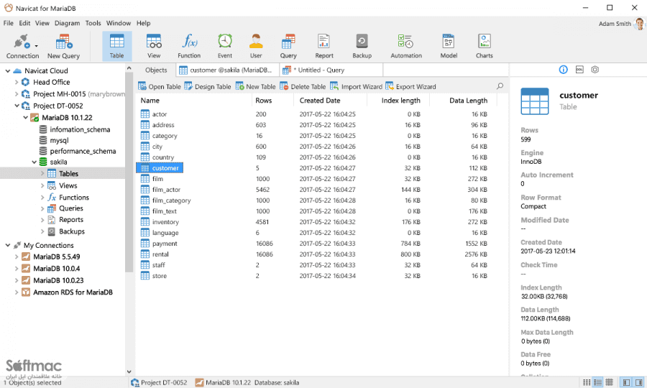Open the Help menu
647x388 pixels.
point(143,23)
